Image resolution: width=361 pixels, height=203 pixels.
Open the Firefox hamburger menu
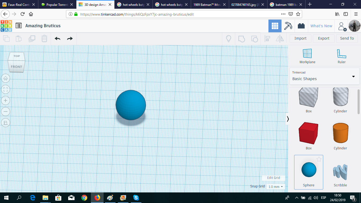click(356, 14)
